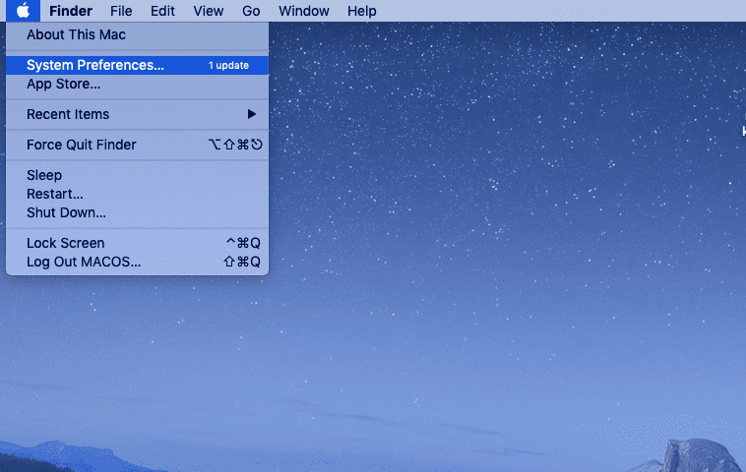Expand the Recent Items submenu arrow
The height and width of the screenshot is (472, 746).
click(x=252, y=114)
